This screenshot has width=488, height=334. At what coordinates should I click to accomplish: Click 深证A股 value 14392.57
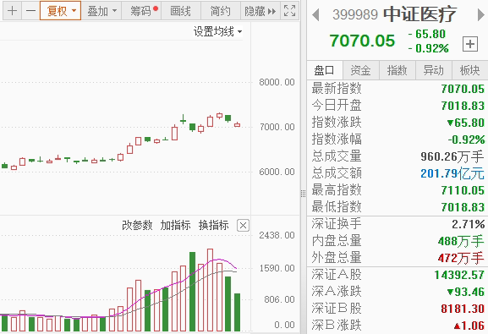tap(459, 275)
